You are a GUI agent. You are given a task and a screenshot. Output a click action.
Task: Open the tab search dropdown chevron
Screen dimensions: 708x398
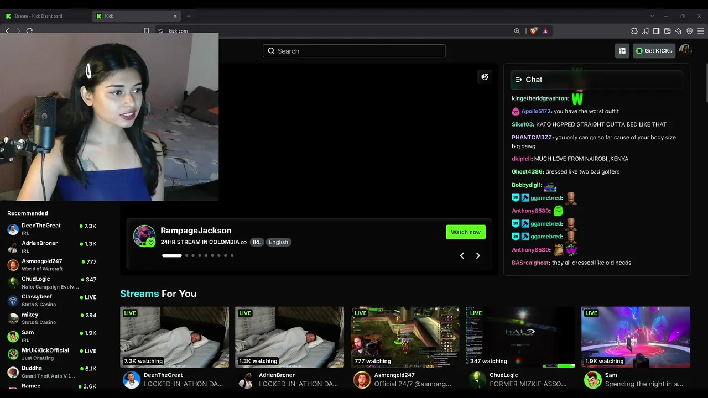tap(652, 16)
